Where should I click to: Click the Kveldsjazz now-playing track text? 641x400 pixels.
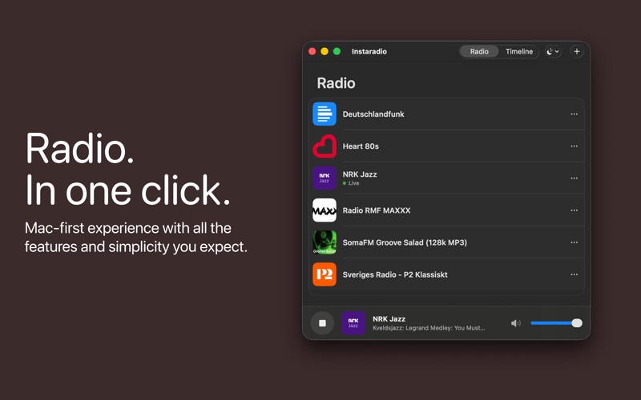coord(429,328)
